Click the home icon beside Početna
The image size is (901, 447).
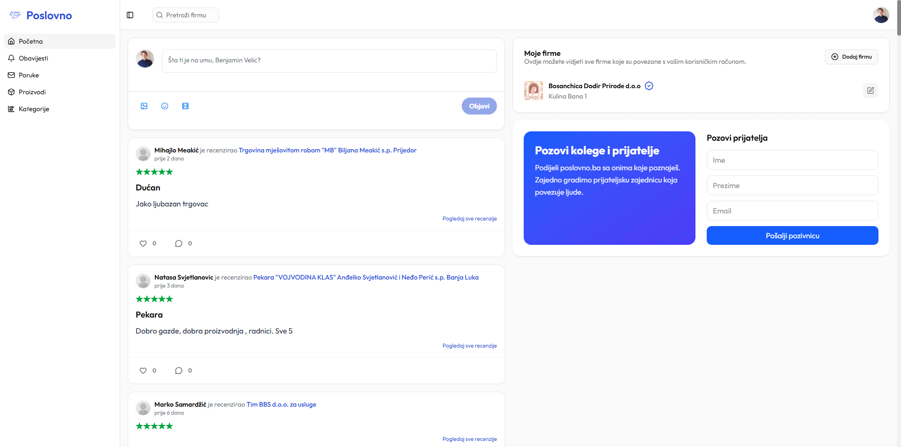(x=11, y=41)
